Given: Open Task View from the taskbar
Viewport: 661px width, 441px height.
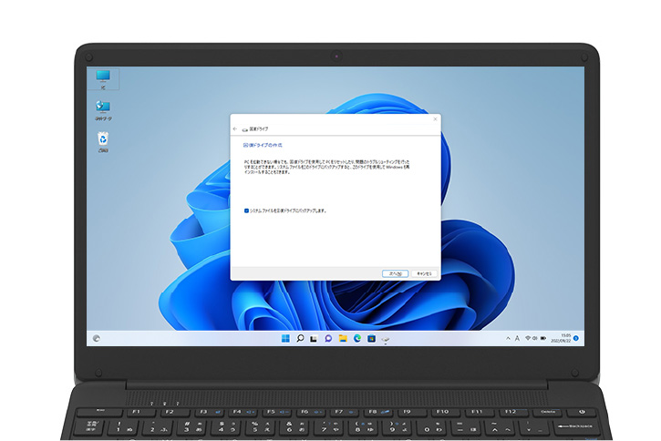Looking at the screenshot, I should (x=314, y=339).
